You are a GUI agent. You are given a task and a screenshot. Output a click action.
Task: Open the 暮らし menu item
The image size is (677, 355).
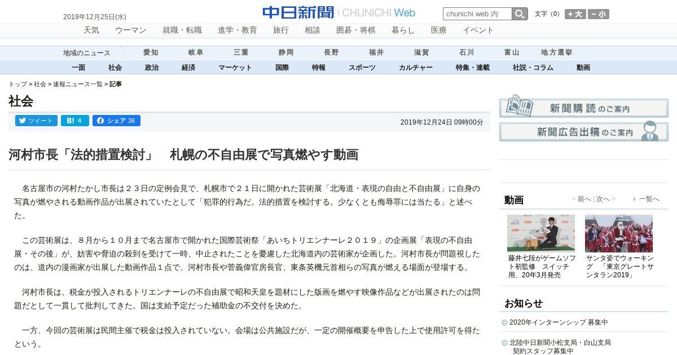point(403,30)
